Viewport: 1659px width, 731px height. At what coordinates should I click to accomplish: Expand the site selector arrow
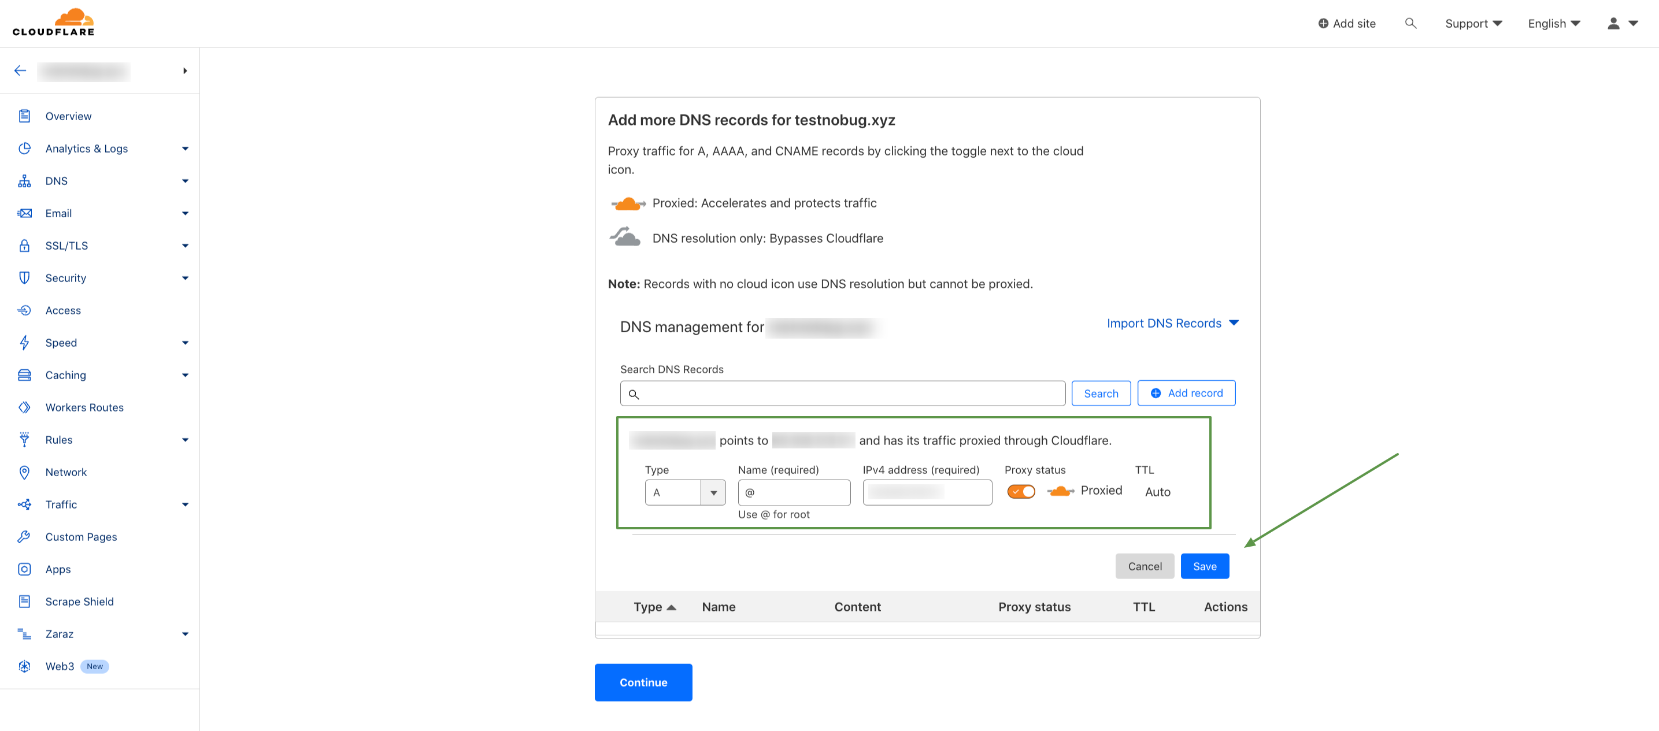185,71
